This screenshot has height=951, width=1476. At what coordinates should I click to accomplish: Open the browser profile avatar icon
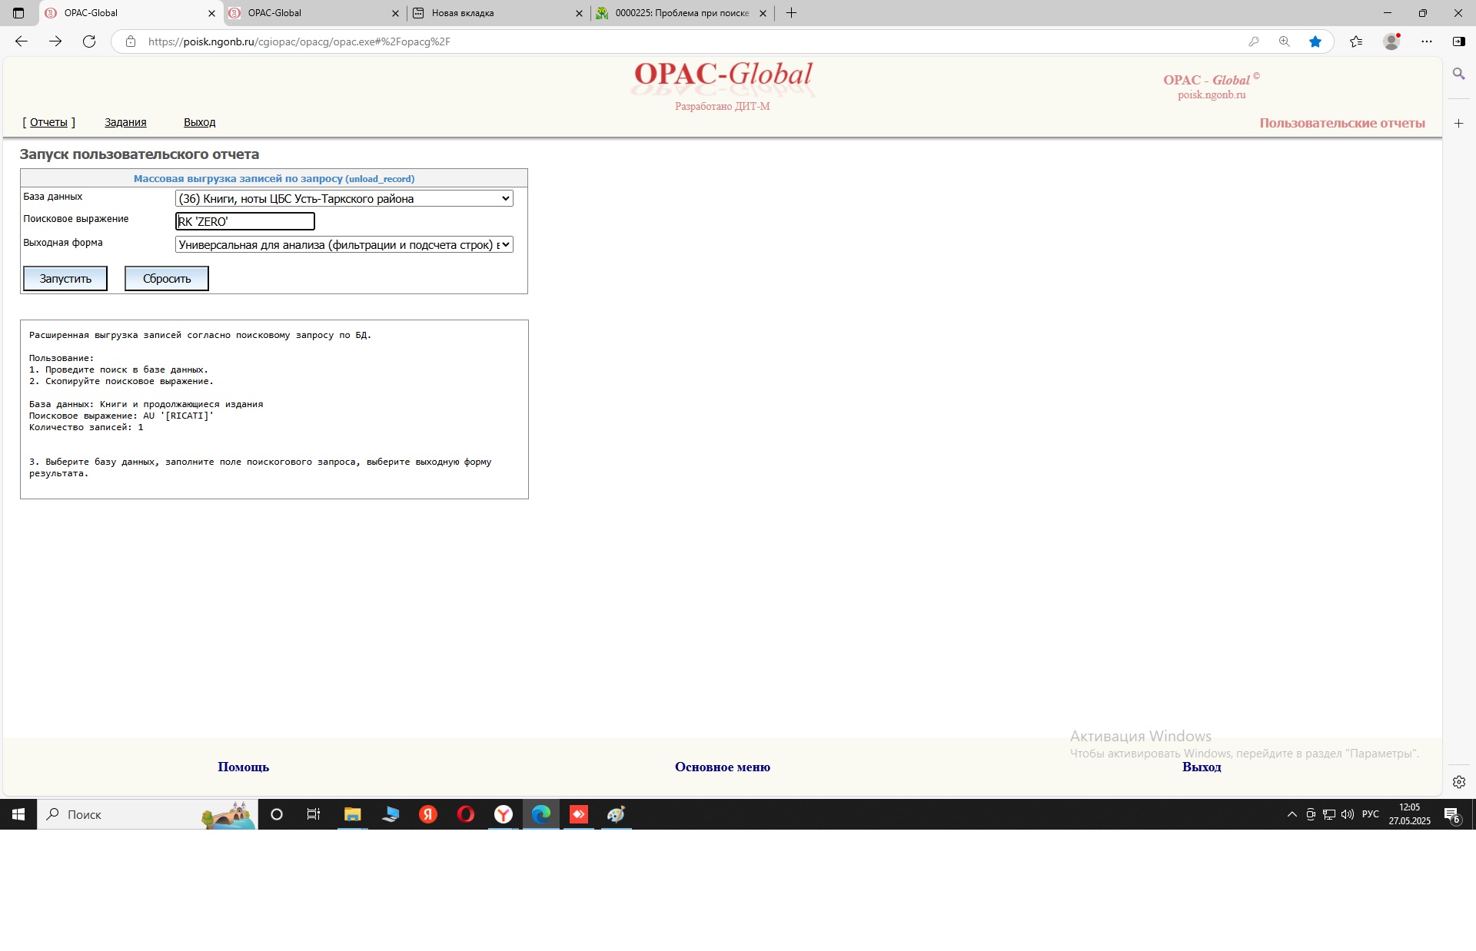(x=1391, y=41)
